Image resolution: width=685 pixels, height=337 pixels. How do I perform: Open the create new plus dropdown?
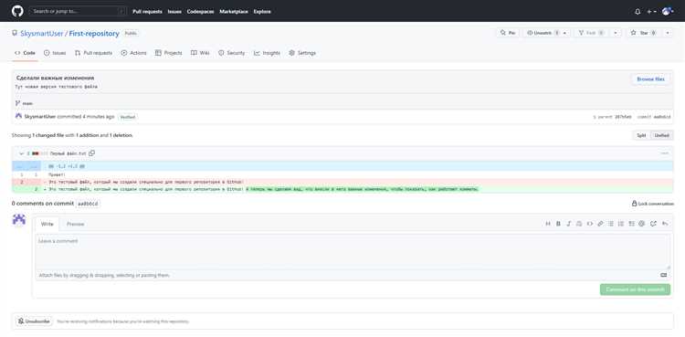click(651, 11)
